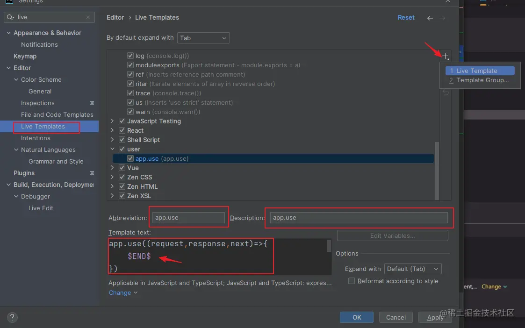
Task: Click the forward navigation arrow next to Reset
Action: [x=443, y=18]
